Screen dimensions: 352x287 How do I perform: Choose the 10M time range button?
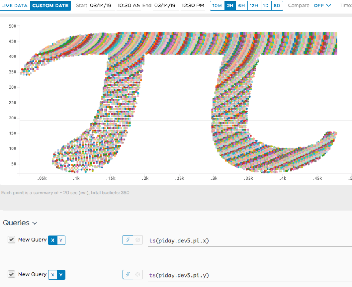tap(217, 6)
